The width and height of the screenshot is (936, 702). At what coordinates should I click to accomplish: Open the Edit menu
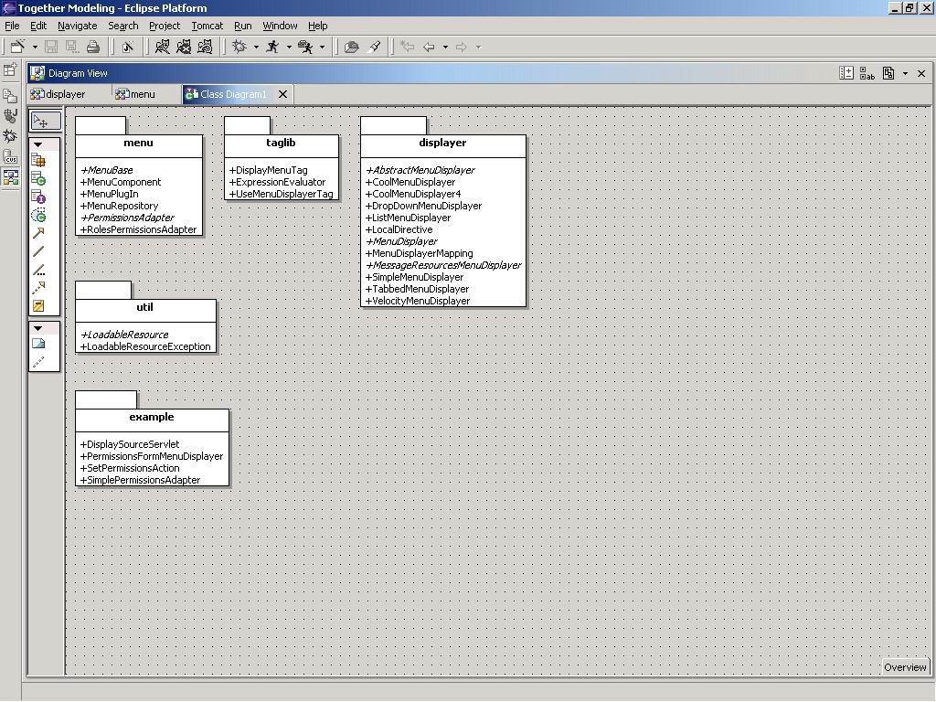(38, 26)
